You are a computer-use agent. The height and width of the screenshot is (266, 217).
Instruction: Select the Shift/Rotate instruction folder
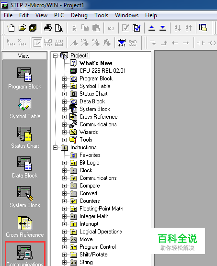(93, 255)
